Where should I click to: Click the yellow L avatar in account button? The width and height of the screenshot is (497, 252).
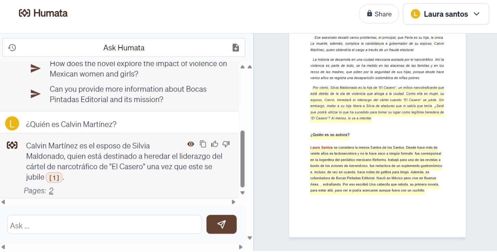[415, 14]
